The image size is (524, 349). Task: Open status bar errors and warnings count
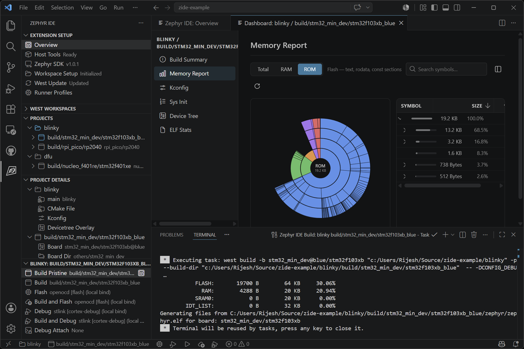click(238, 344)
